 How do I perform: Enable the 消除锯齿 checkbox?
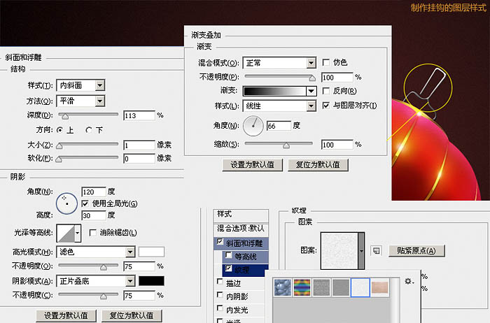(93, 233)
